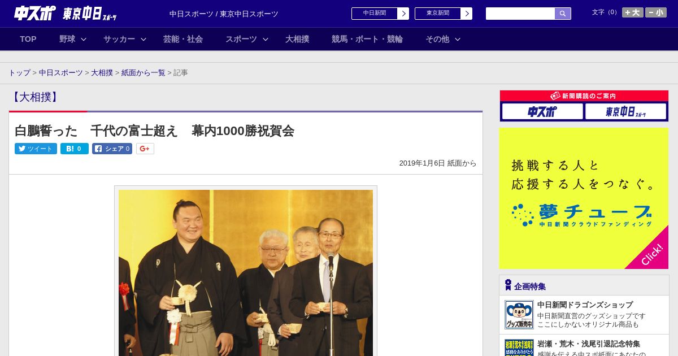Open 中日新聞ドラゴンズショップ link
This screenshot has width=678, height=356.
585,305
